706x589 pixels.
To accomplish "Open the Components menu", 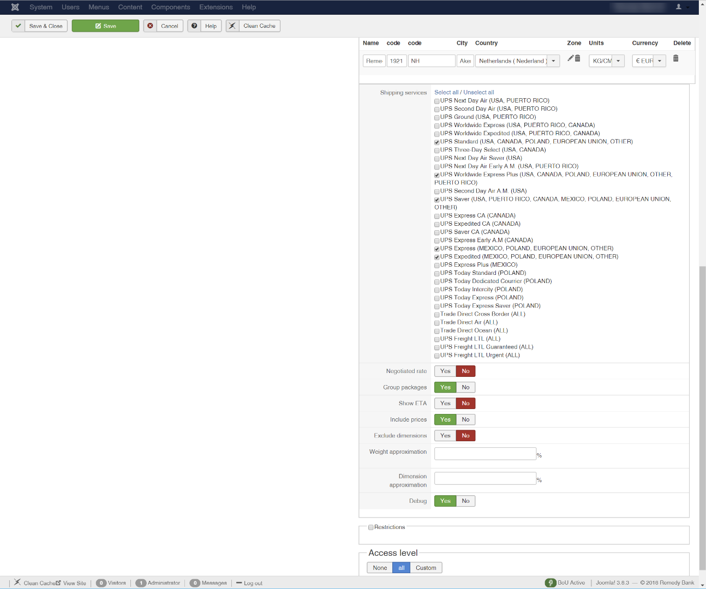I will [171, 7].
